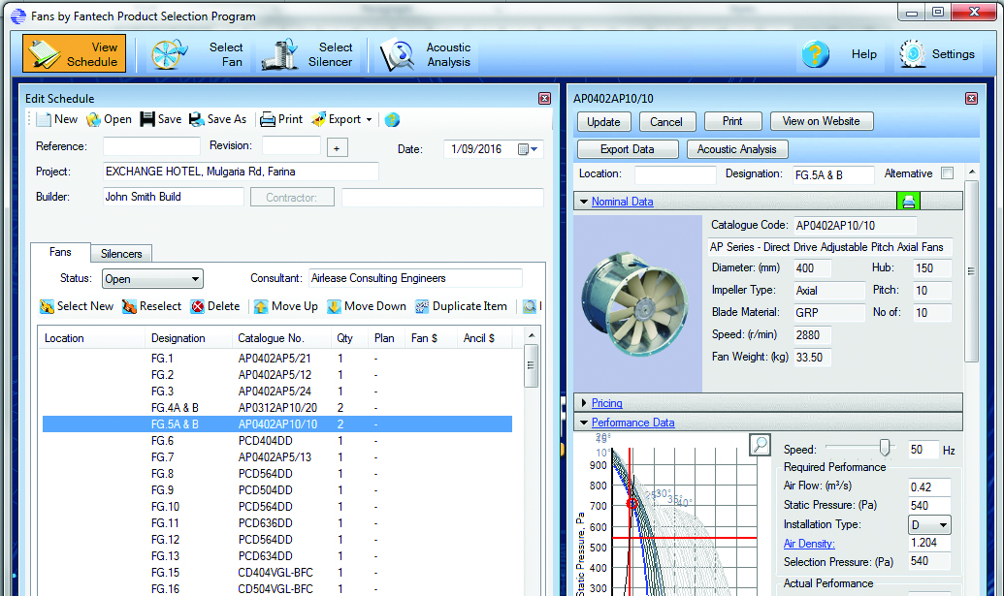This screenshot has width=1004, height=596.
Task: Click the Export Data button
Action: click(x=628, y=149)
